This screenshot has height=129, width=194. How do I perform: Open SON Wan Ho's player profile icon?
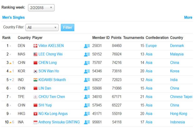click(x=87, y=71)
